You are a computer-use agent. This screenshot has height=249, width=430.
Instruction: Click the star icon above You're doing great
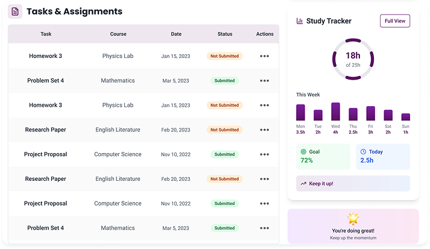pos(353,219)
